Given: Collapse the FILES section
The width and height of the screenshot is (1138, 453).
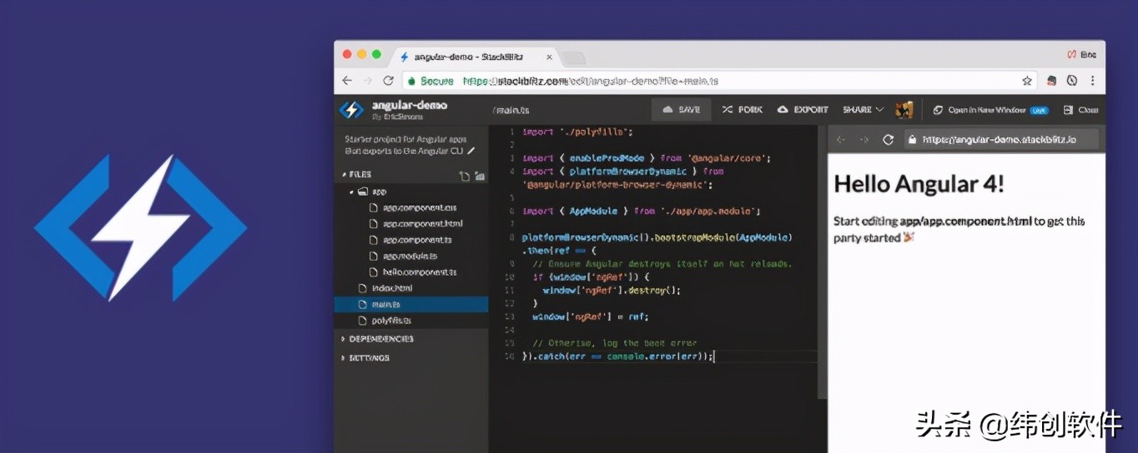Looking at the screenshot, I should [356, 175].
